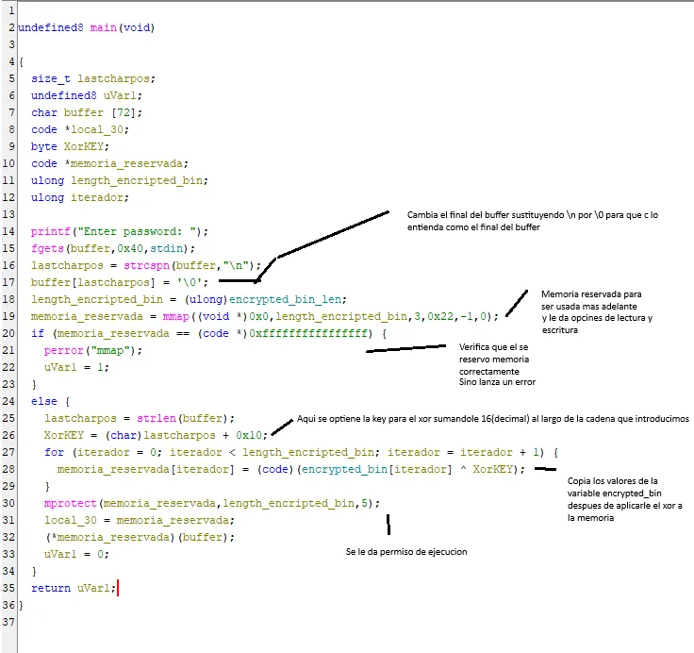Select XorKEY in the byte declaration
Image resolution: width=694 pixels, height=653 pixels.
(83, 146)
